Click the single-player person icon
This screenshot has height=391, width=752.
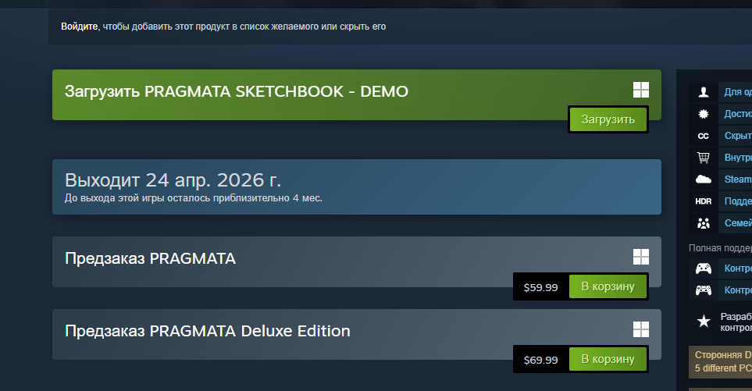tap(704, 92)
